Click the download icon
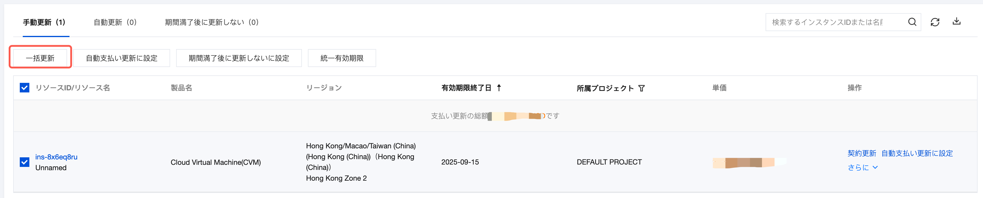983x198 pixels. pos(956,22)
